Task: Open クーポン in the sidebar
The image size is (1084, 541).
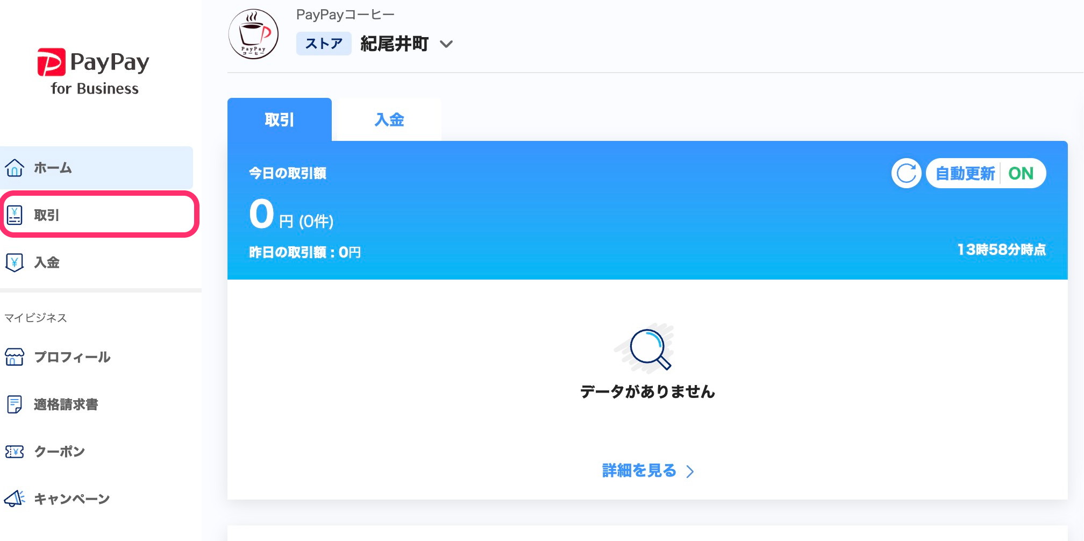Action: (x=97, y=452)
